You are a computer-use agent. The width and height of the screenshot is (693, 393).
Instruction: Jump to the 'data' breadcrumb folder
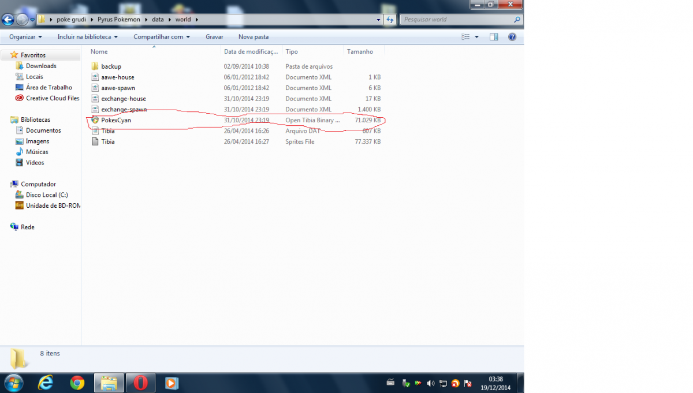[158, 20]
